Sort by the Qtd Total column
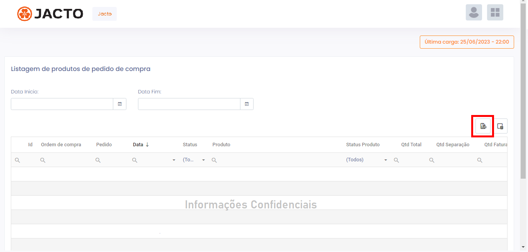528x252 pixels. coord(411,145)
